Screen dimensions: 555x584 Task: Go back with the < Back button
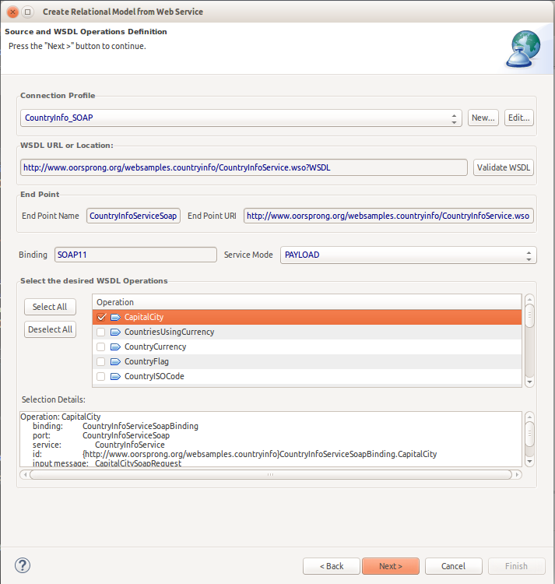pos(332,566)
